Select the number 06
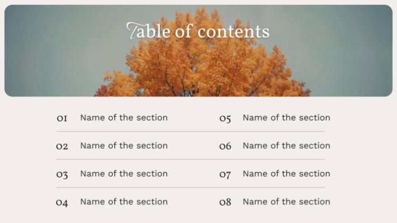 (225, 147)
